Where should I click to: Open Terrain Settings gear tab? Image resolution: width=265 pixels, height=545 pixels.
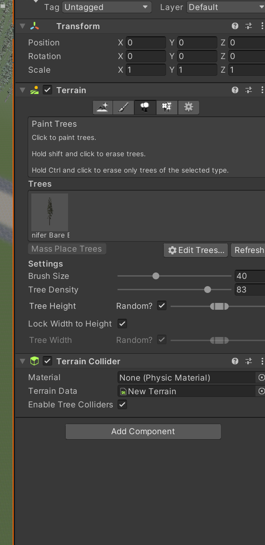(188, 107)
